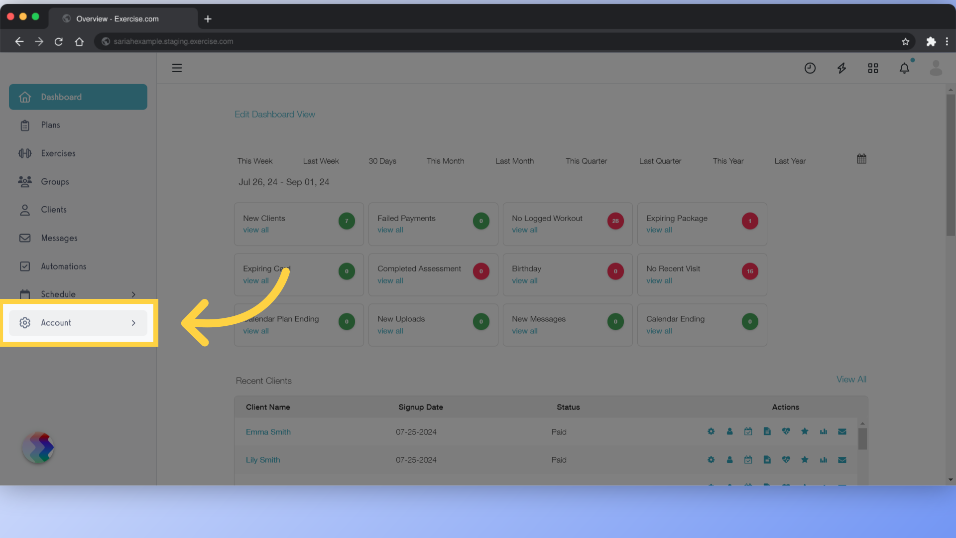Expand the Account sidebar menu
Viewport: 956px width, 538px height.
point(78,323)
